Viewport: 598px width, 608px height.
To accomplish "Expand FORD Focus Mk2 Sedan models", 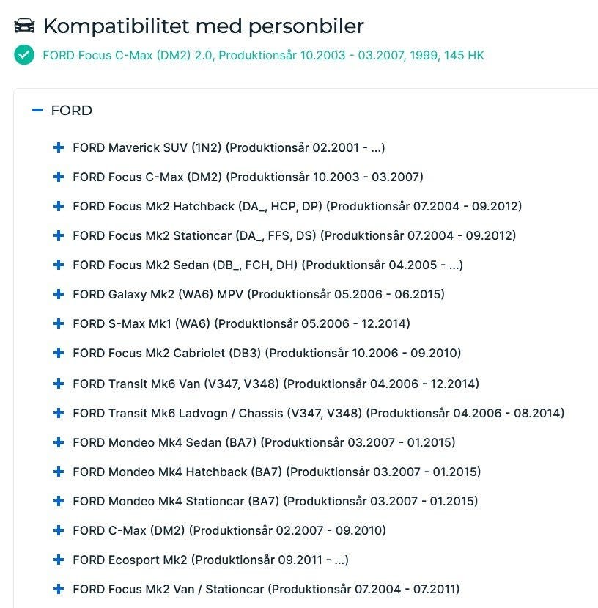I will (x=59, y=265).
